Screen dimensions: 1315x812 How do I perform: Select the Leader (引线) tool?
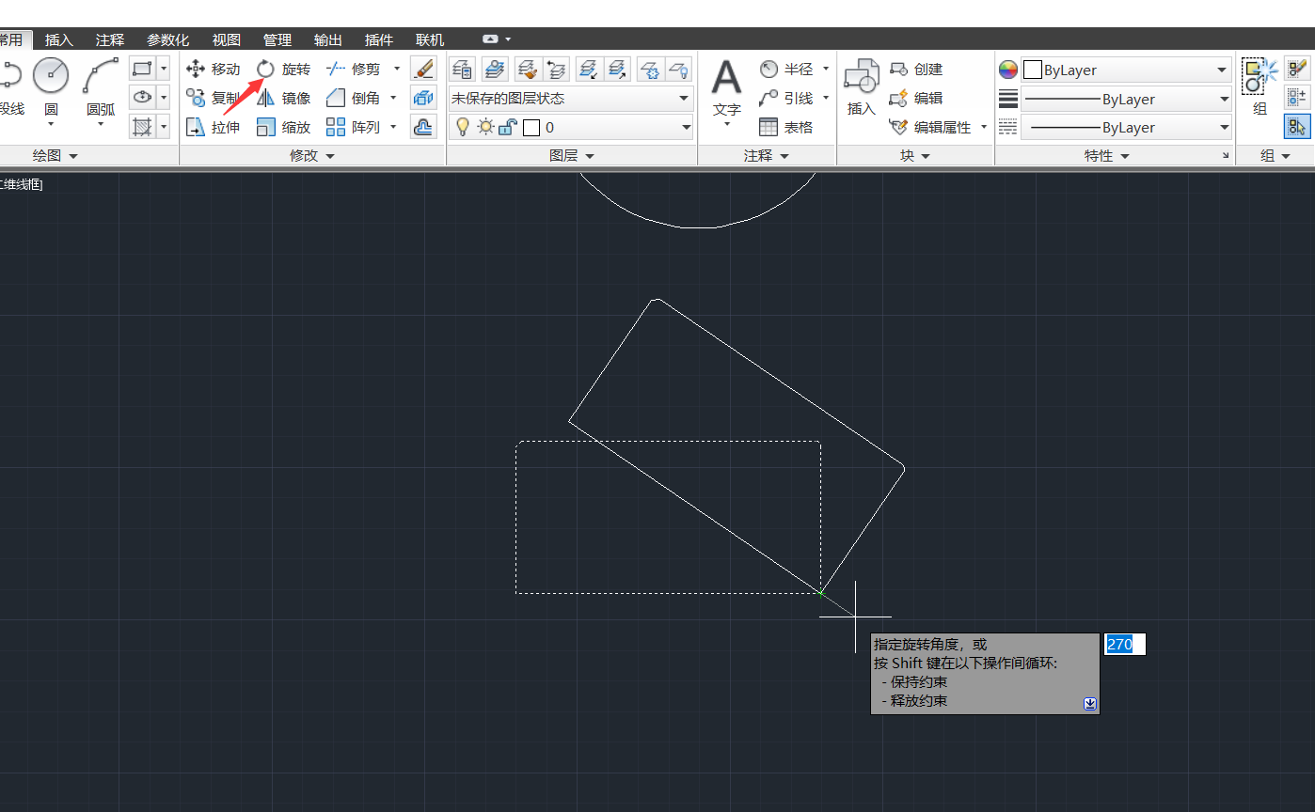click(786, 98)
